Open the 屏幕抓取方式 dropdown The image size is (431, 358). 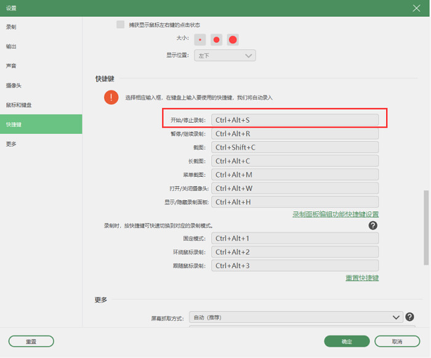[x=296, y=317]
